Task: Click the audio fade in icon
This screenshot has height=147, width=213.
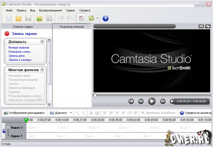Action: pos(105,113)
